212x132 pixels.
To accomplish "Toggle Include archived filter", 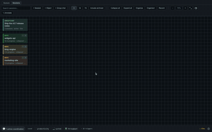I will tap(97, 8).
